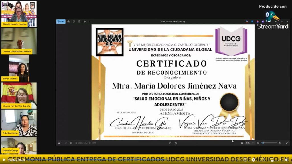Toggle the filmstrip icon in the Photos bottom bar
Screen dimensions: 292x164
coord(59,143)
